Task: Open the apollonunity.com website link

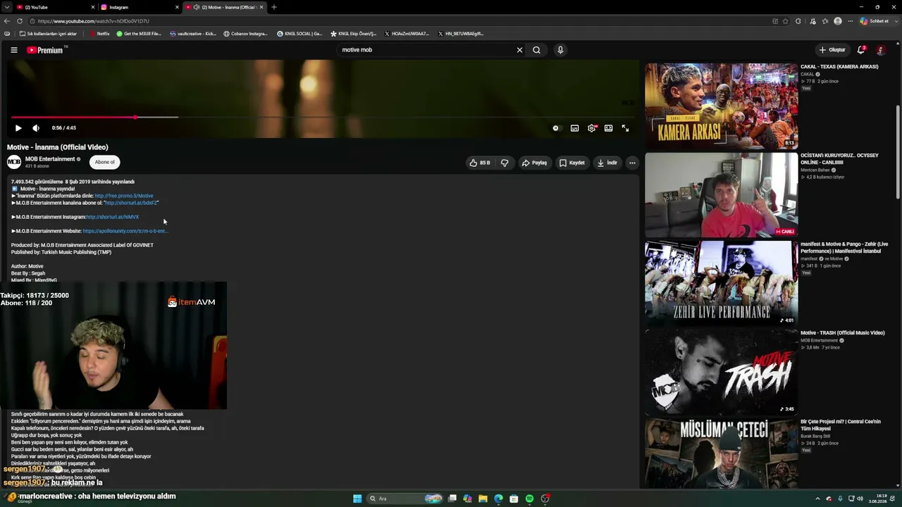Action: 125,231
